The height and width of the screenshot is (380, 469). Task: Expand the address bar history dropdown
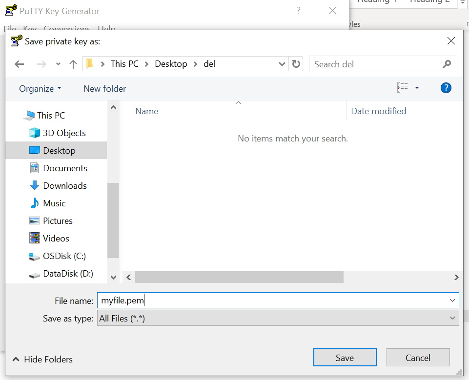point(282,64)
